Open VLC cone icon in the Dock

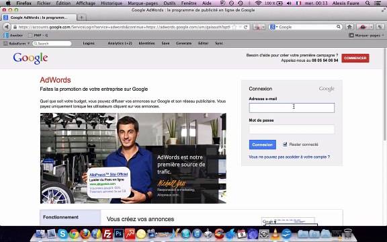point(275,234)
